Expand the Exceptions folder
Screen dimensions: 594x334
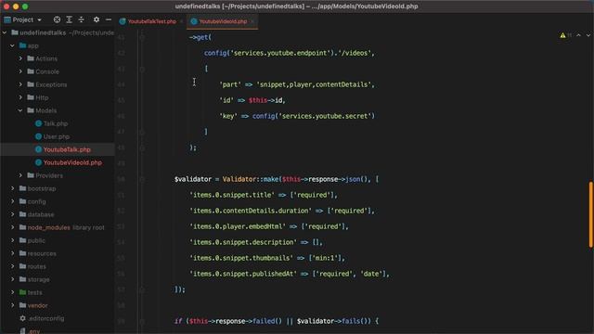coord(20,84)
